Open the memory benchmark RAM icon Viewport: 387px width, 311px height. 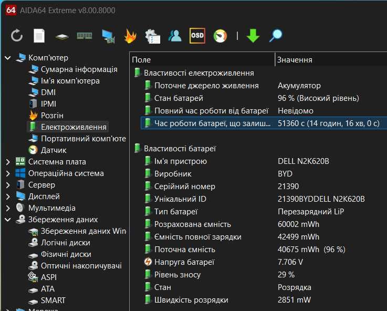click(85, 36)
